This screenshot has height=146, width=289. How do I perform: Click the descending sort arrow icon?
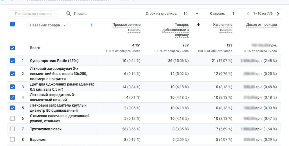click(198, 25)
